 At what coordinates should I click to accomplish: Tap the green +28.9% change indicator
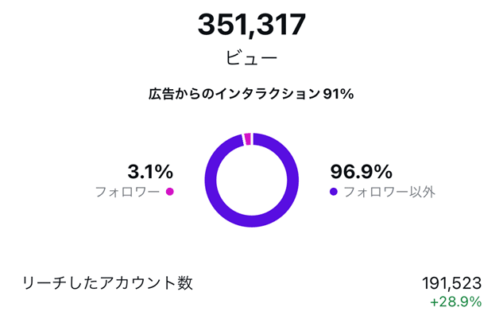(456, 302)
